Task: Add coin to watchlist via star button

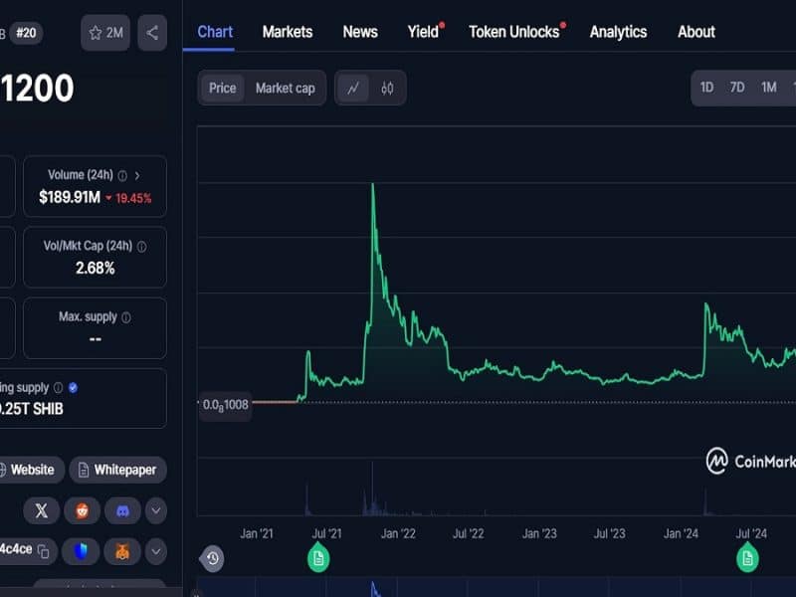Action: point(105,33)
